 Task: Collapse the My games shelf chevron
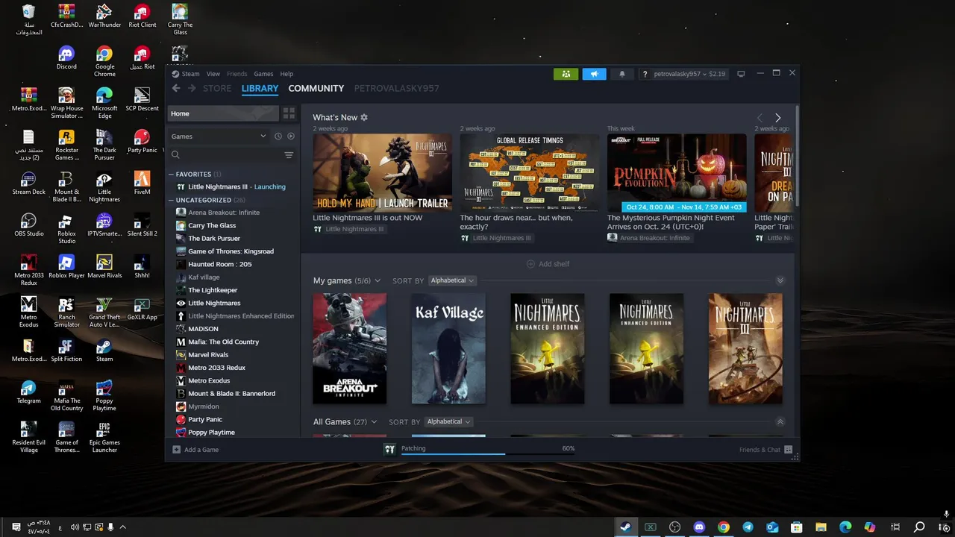(x=780, y=280)
